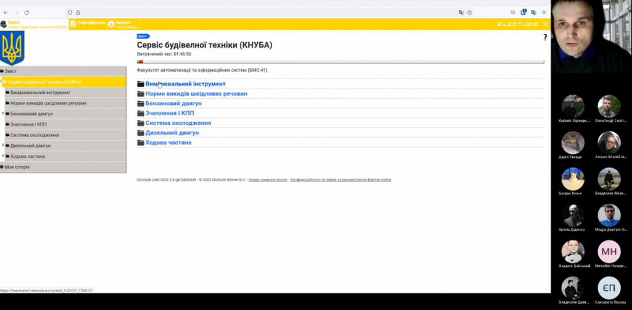The height and width of the screenshot is (310, 632).
Task: Click folder icon beside Дизельний двигун link
Action: (x=140, y=133)
